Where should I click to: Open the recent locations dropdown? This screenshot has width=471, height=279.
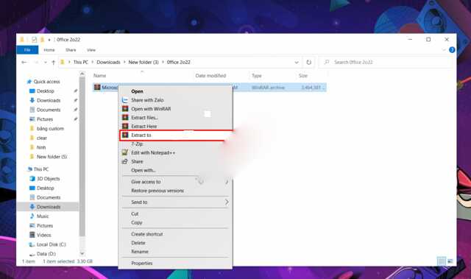click(x=46, y=62)
